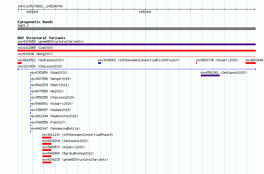This screenshot has height=174, width=264.
Task: Click the nsv4763650 (Quan2021) label
Action: tap(49, 72)
